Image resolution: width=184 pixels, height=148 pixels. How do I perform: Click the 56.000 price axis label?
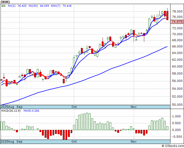[x=177, y=81]
